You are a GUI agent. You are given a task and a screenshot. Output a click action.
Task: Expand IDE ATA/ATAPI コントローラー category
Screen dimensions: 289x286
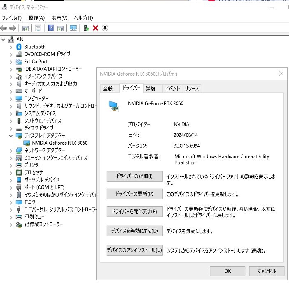point(11,69)
